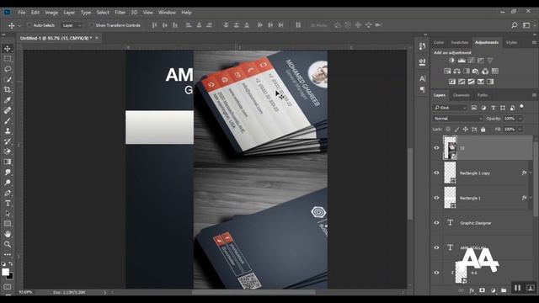Screen dimensions: 539x303
Task: Hide the AMR ATALLAH text layer
Action: pyautogui.click(x=436, y=247)
